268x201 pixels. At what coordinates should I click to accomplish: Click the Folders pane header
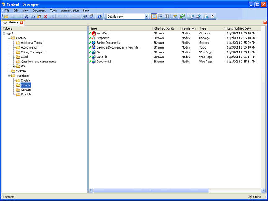coord(44,28)
